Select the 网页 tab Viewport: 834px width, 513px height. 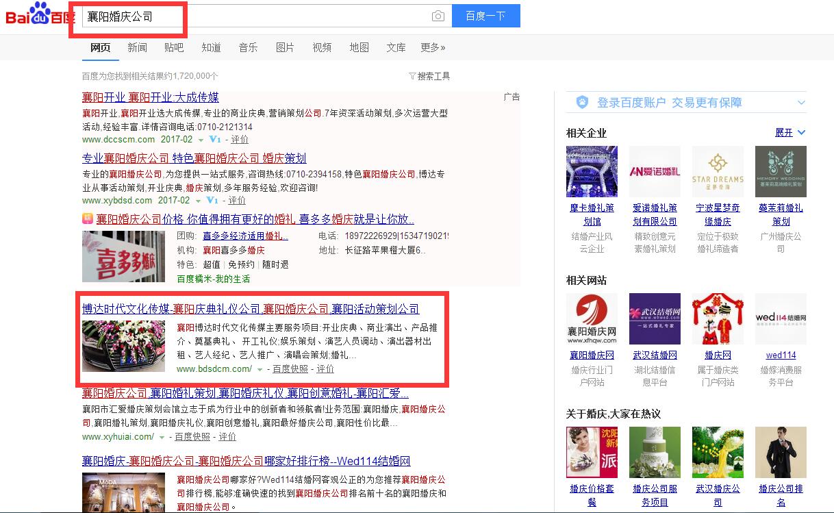coord(100,47)
